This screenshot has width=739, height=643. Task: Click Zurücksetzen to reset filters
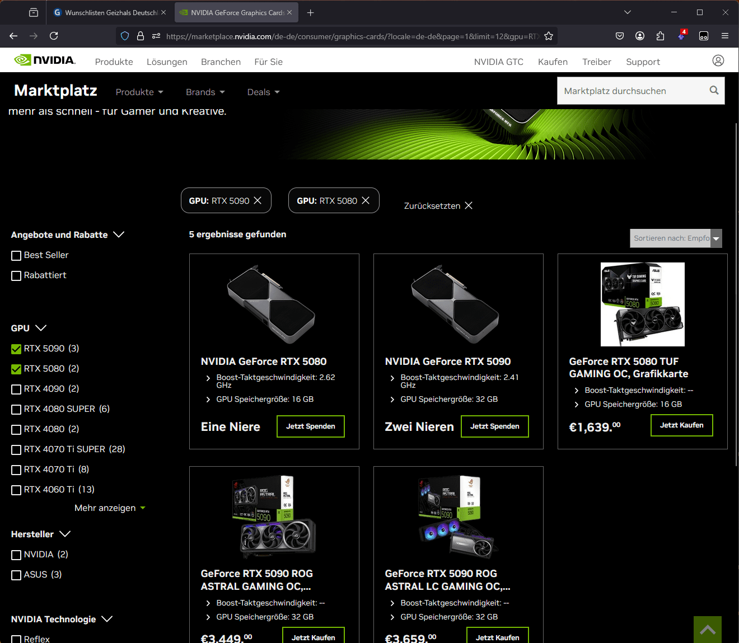[438, 205]
